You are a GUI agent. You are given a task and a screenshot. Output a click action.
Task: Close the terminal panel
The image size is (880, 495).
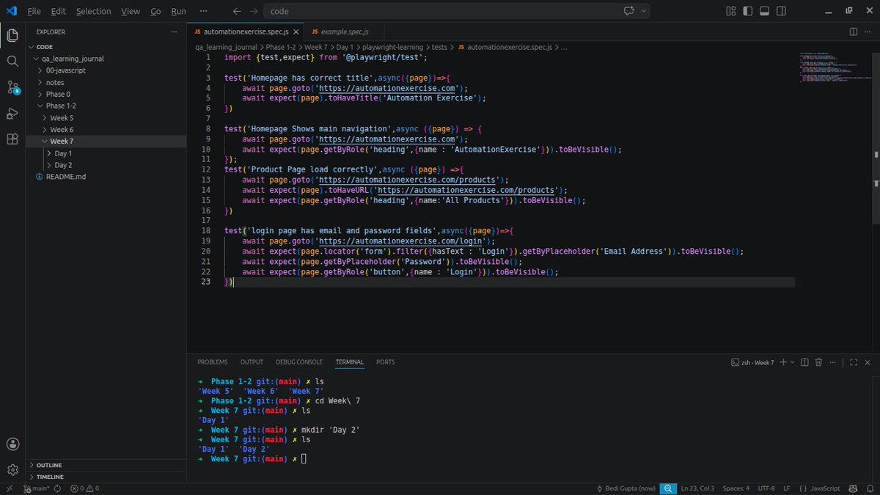869,362
